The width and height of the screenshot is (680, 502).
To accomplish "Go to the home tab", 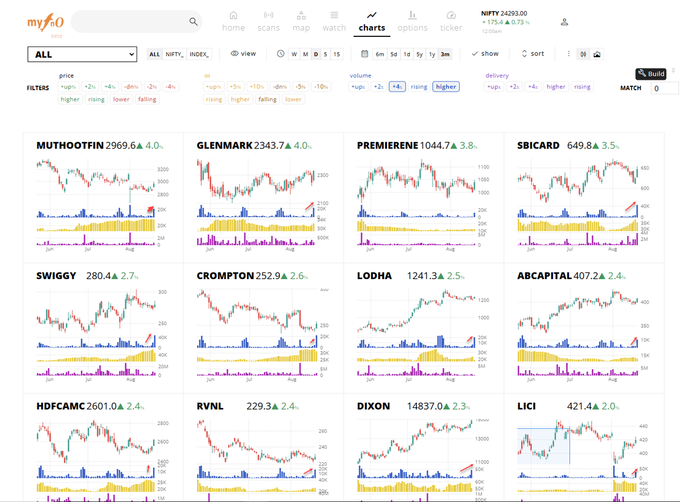I will coord(233,22).
